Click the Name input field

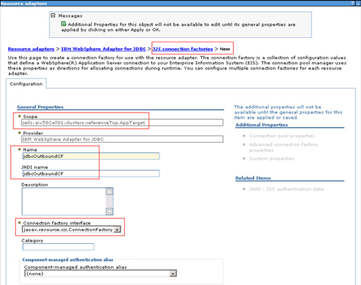pos(91,156)
